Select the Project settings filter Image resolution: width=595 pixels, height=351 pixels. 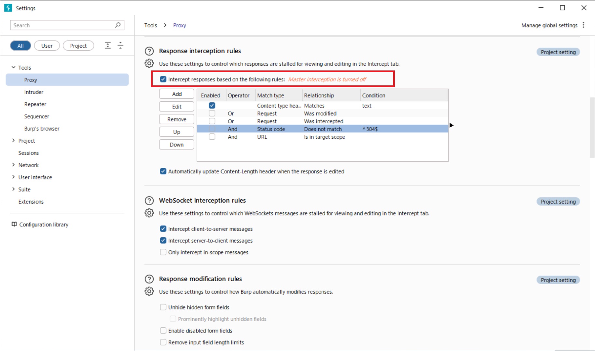(78, 46)
